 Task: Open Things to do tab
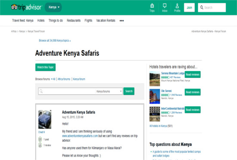click(x=56, y=21)
